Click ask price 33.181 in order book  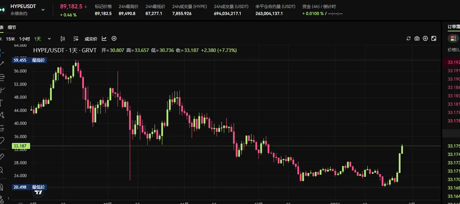click(x=454, y=104)
